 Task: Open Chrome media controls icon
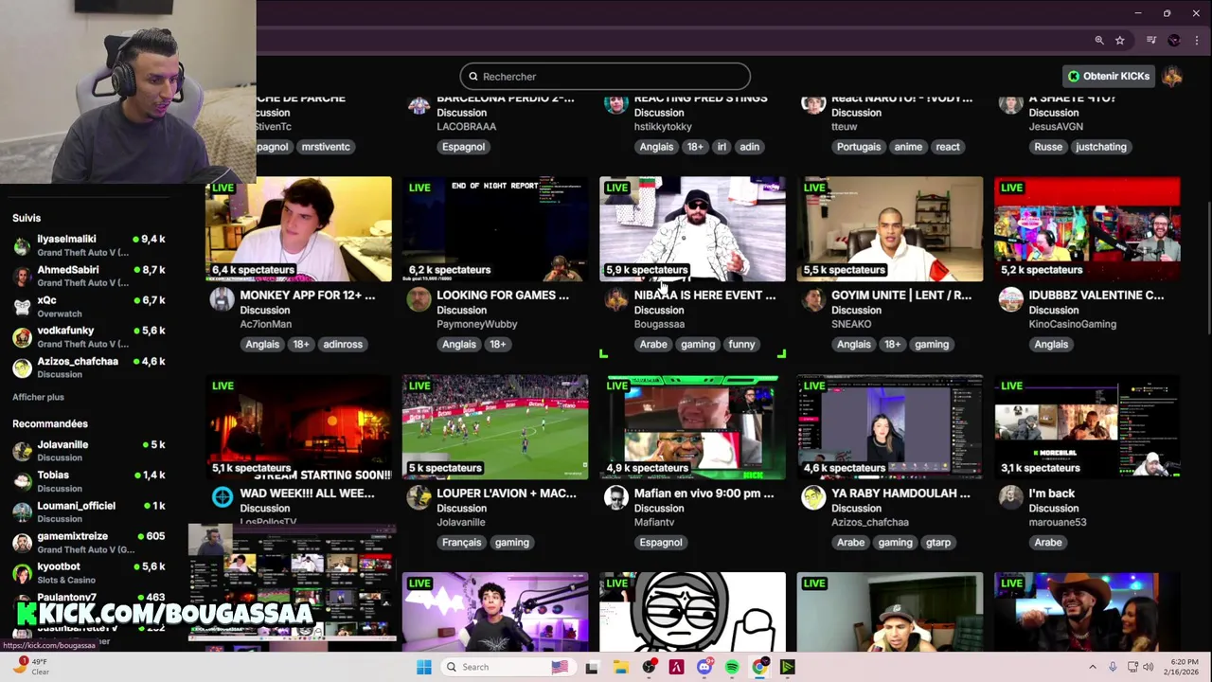click(1151, 41)
